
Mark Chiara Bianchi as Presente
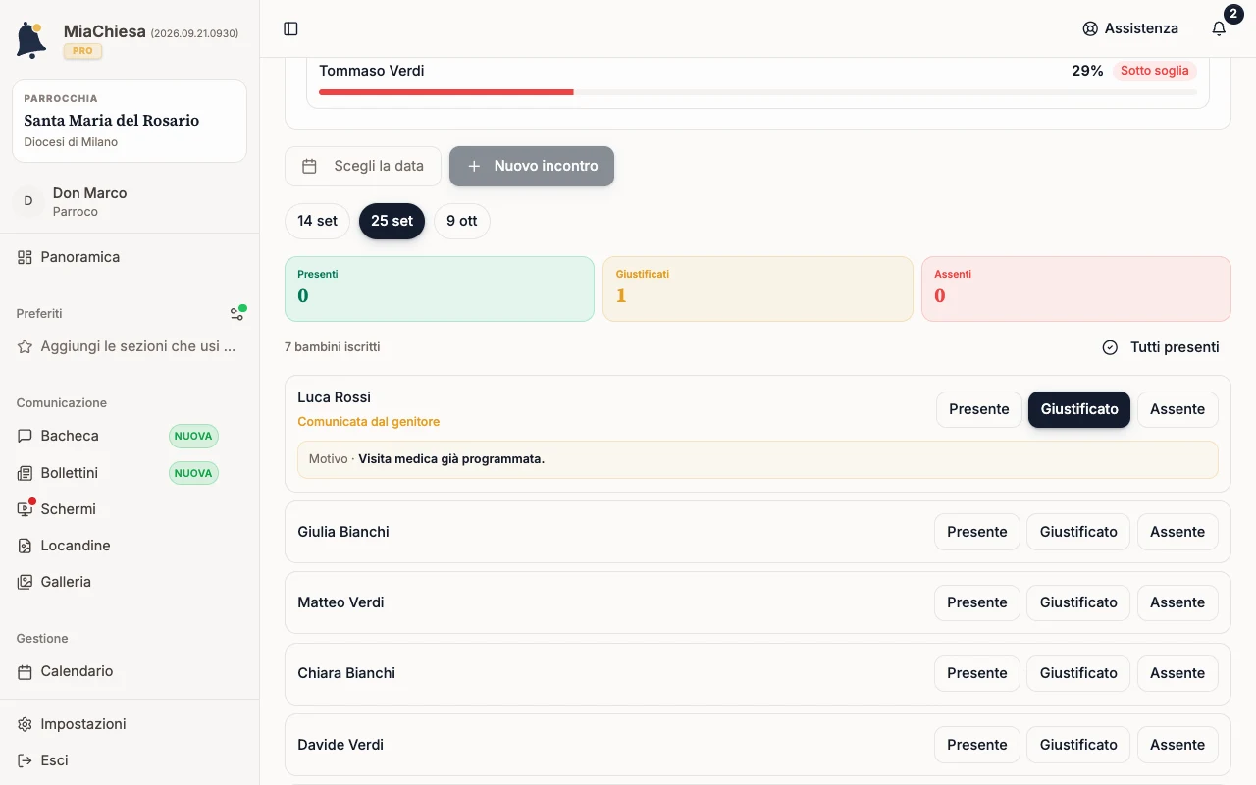977,673
